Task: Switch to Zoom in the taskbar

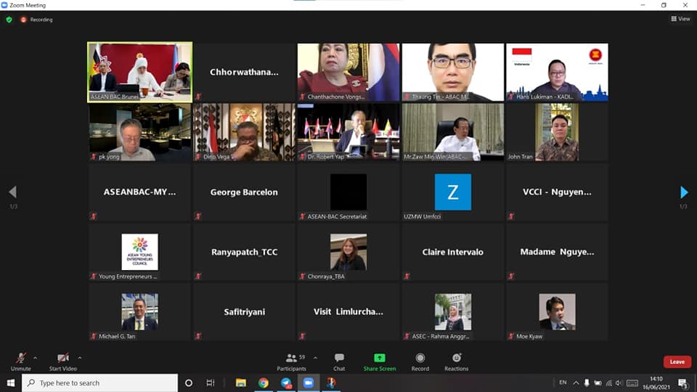Action: tap(309, 383)
